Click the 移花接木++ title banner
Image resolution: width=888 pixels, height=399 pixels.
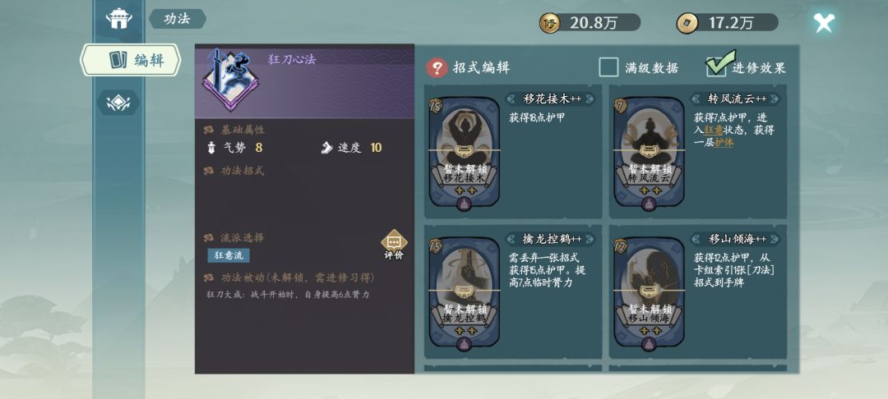click(x=552, y=99)
